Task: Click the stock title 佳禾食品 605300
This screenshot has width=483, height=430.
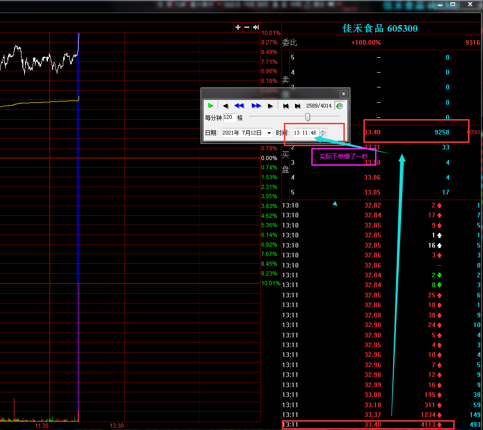Action: pos(380,28)
